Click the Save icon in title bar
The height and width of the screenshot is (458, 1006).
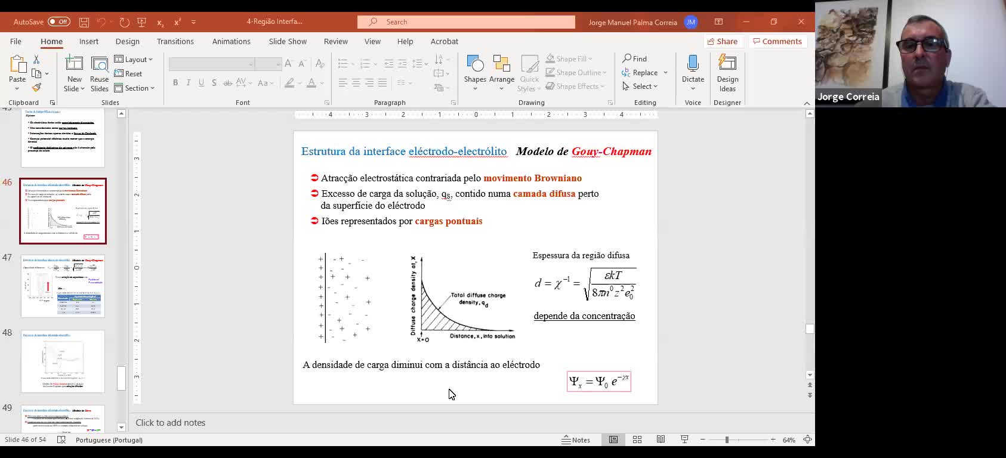coord(84,22)
